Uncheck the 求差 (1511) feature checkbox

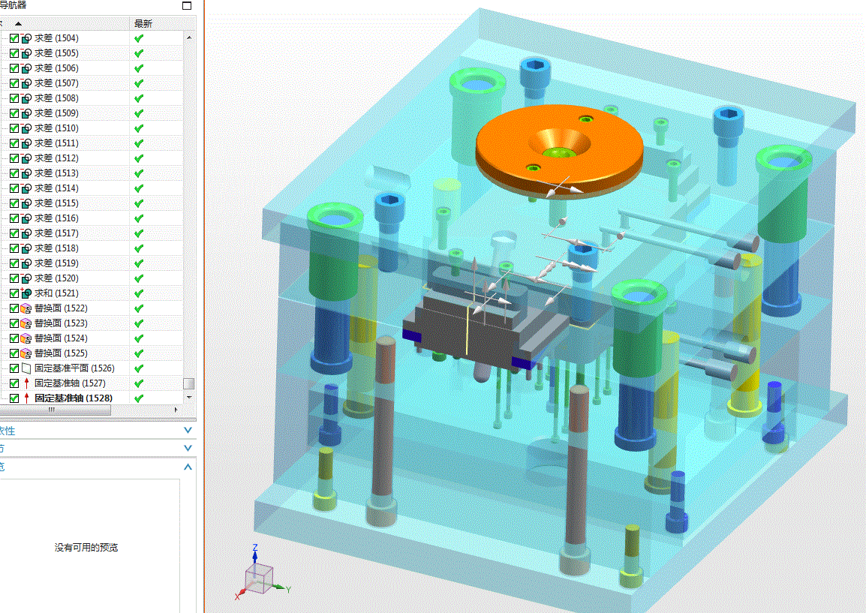click(x=14, y=143)
